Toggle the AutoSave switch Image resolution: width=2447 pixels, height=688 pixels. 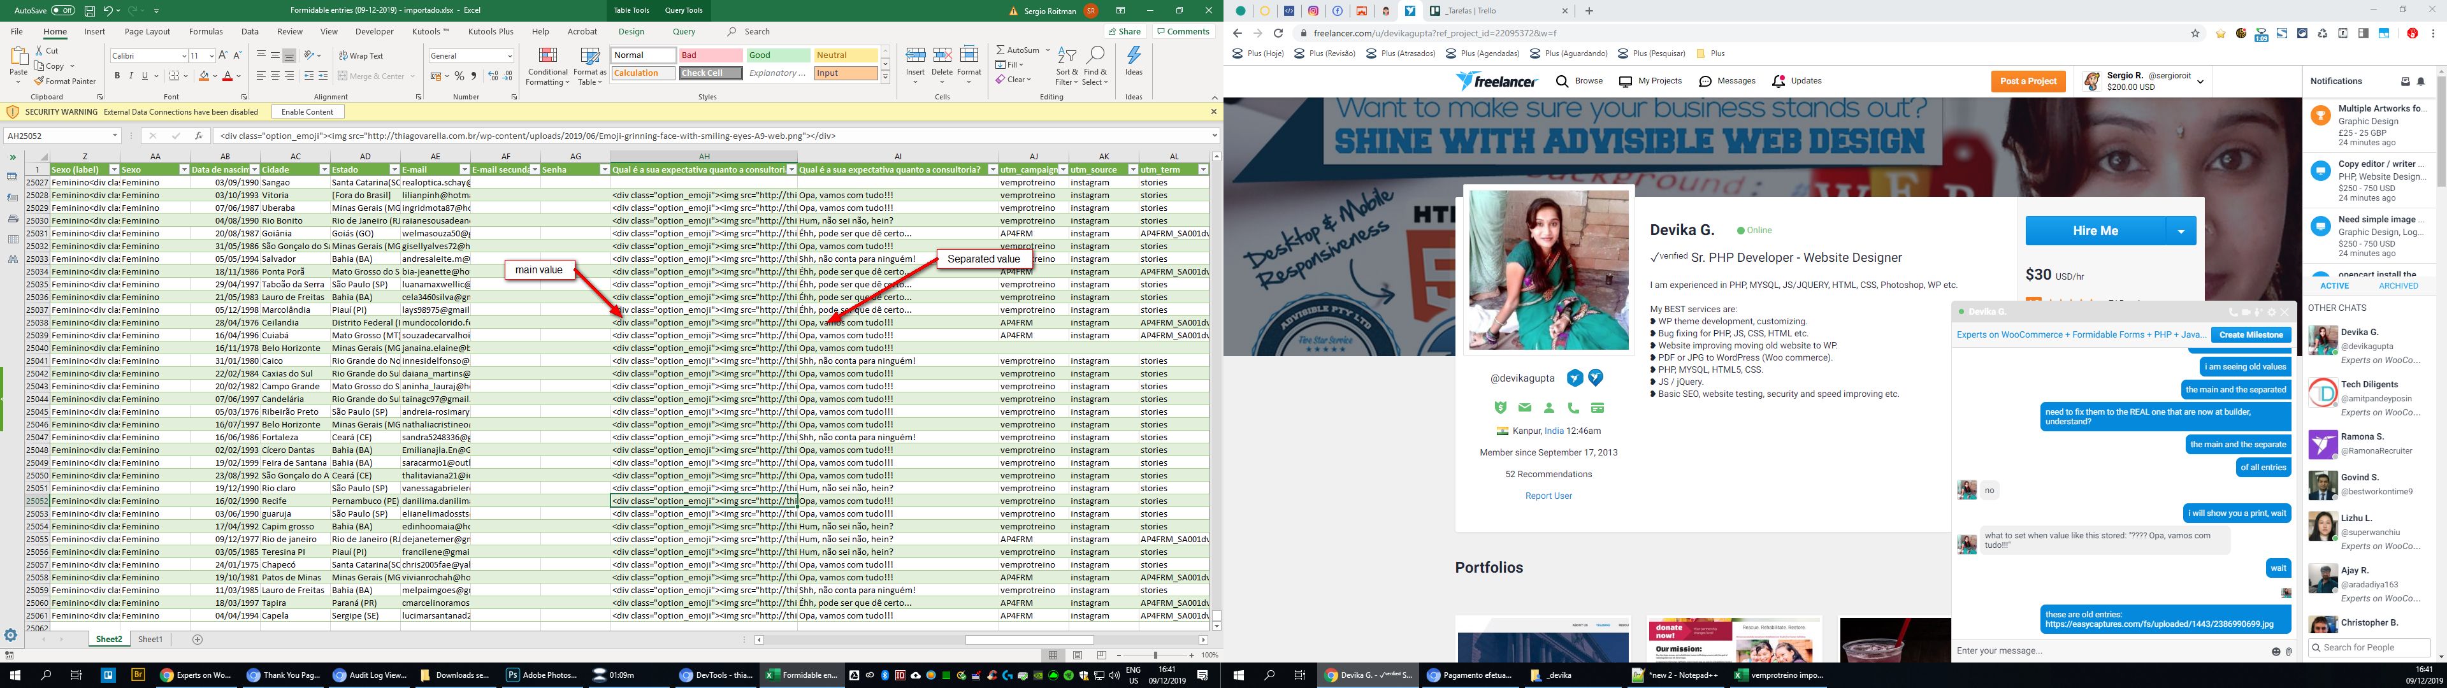(x=62, y=10)
